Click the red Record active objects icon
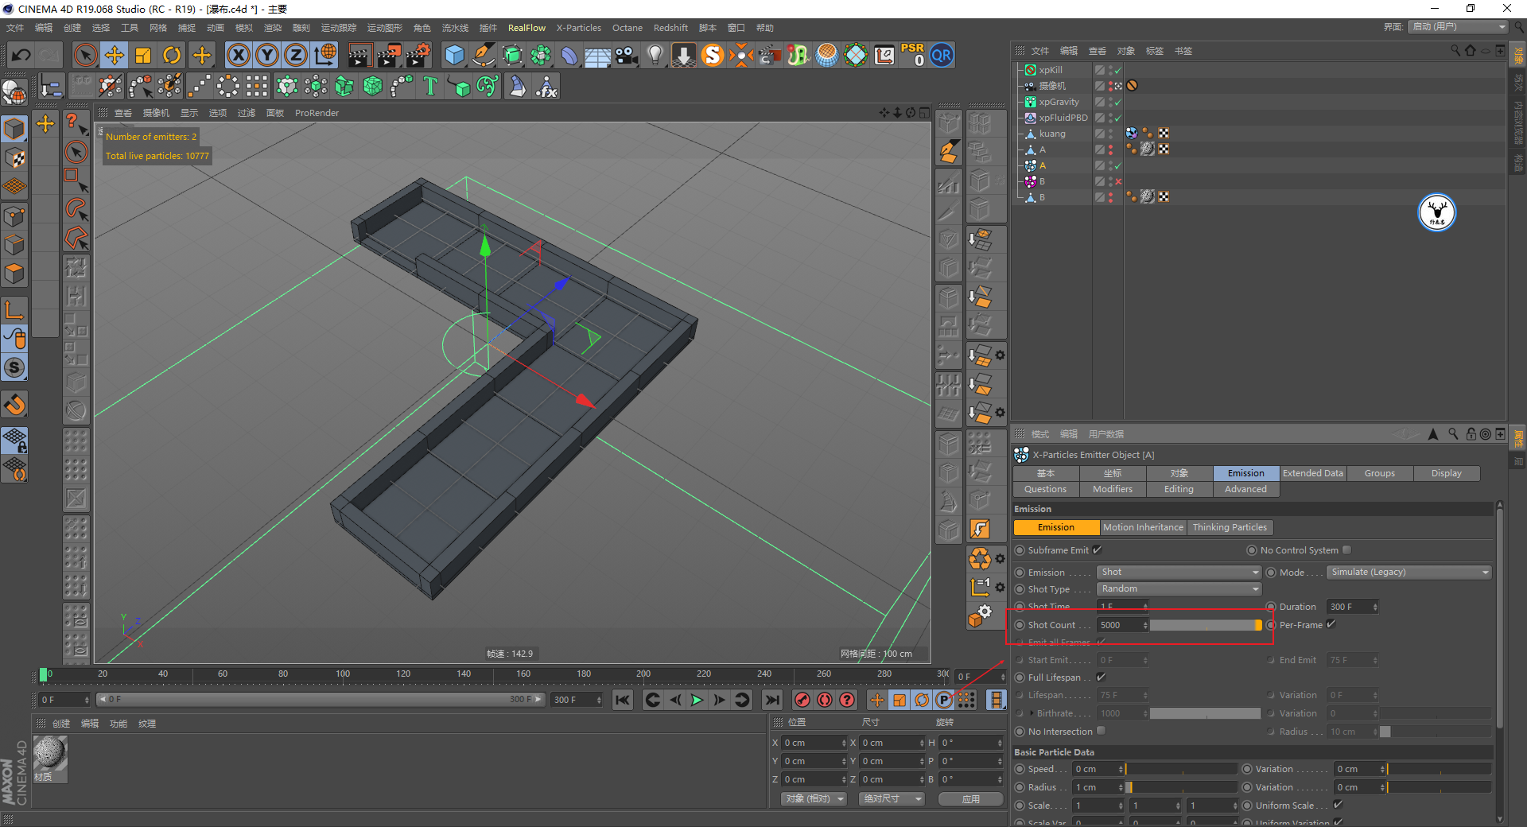 click(x=802, y=700)
